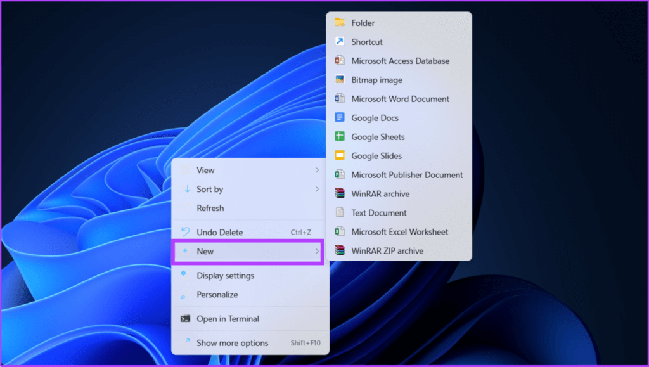This screenshot has width=649, height=367.
Task: Click the blue Google Docs icon
Action: (x=340, y=117)
